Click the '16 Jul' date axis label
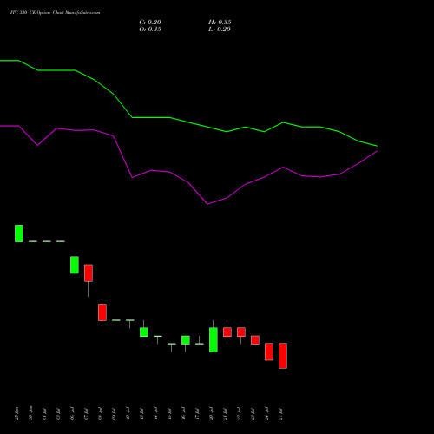 click(x=183, y=414)
